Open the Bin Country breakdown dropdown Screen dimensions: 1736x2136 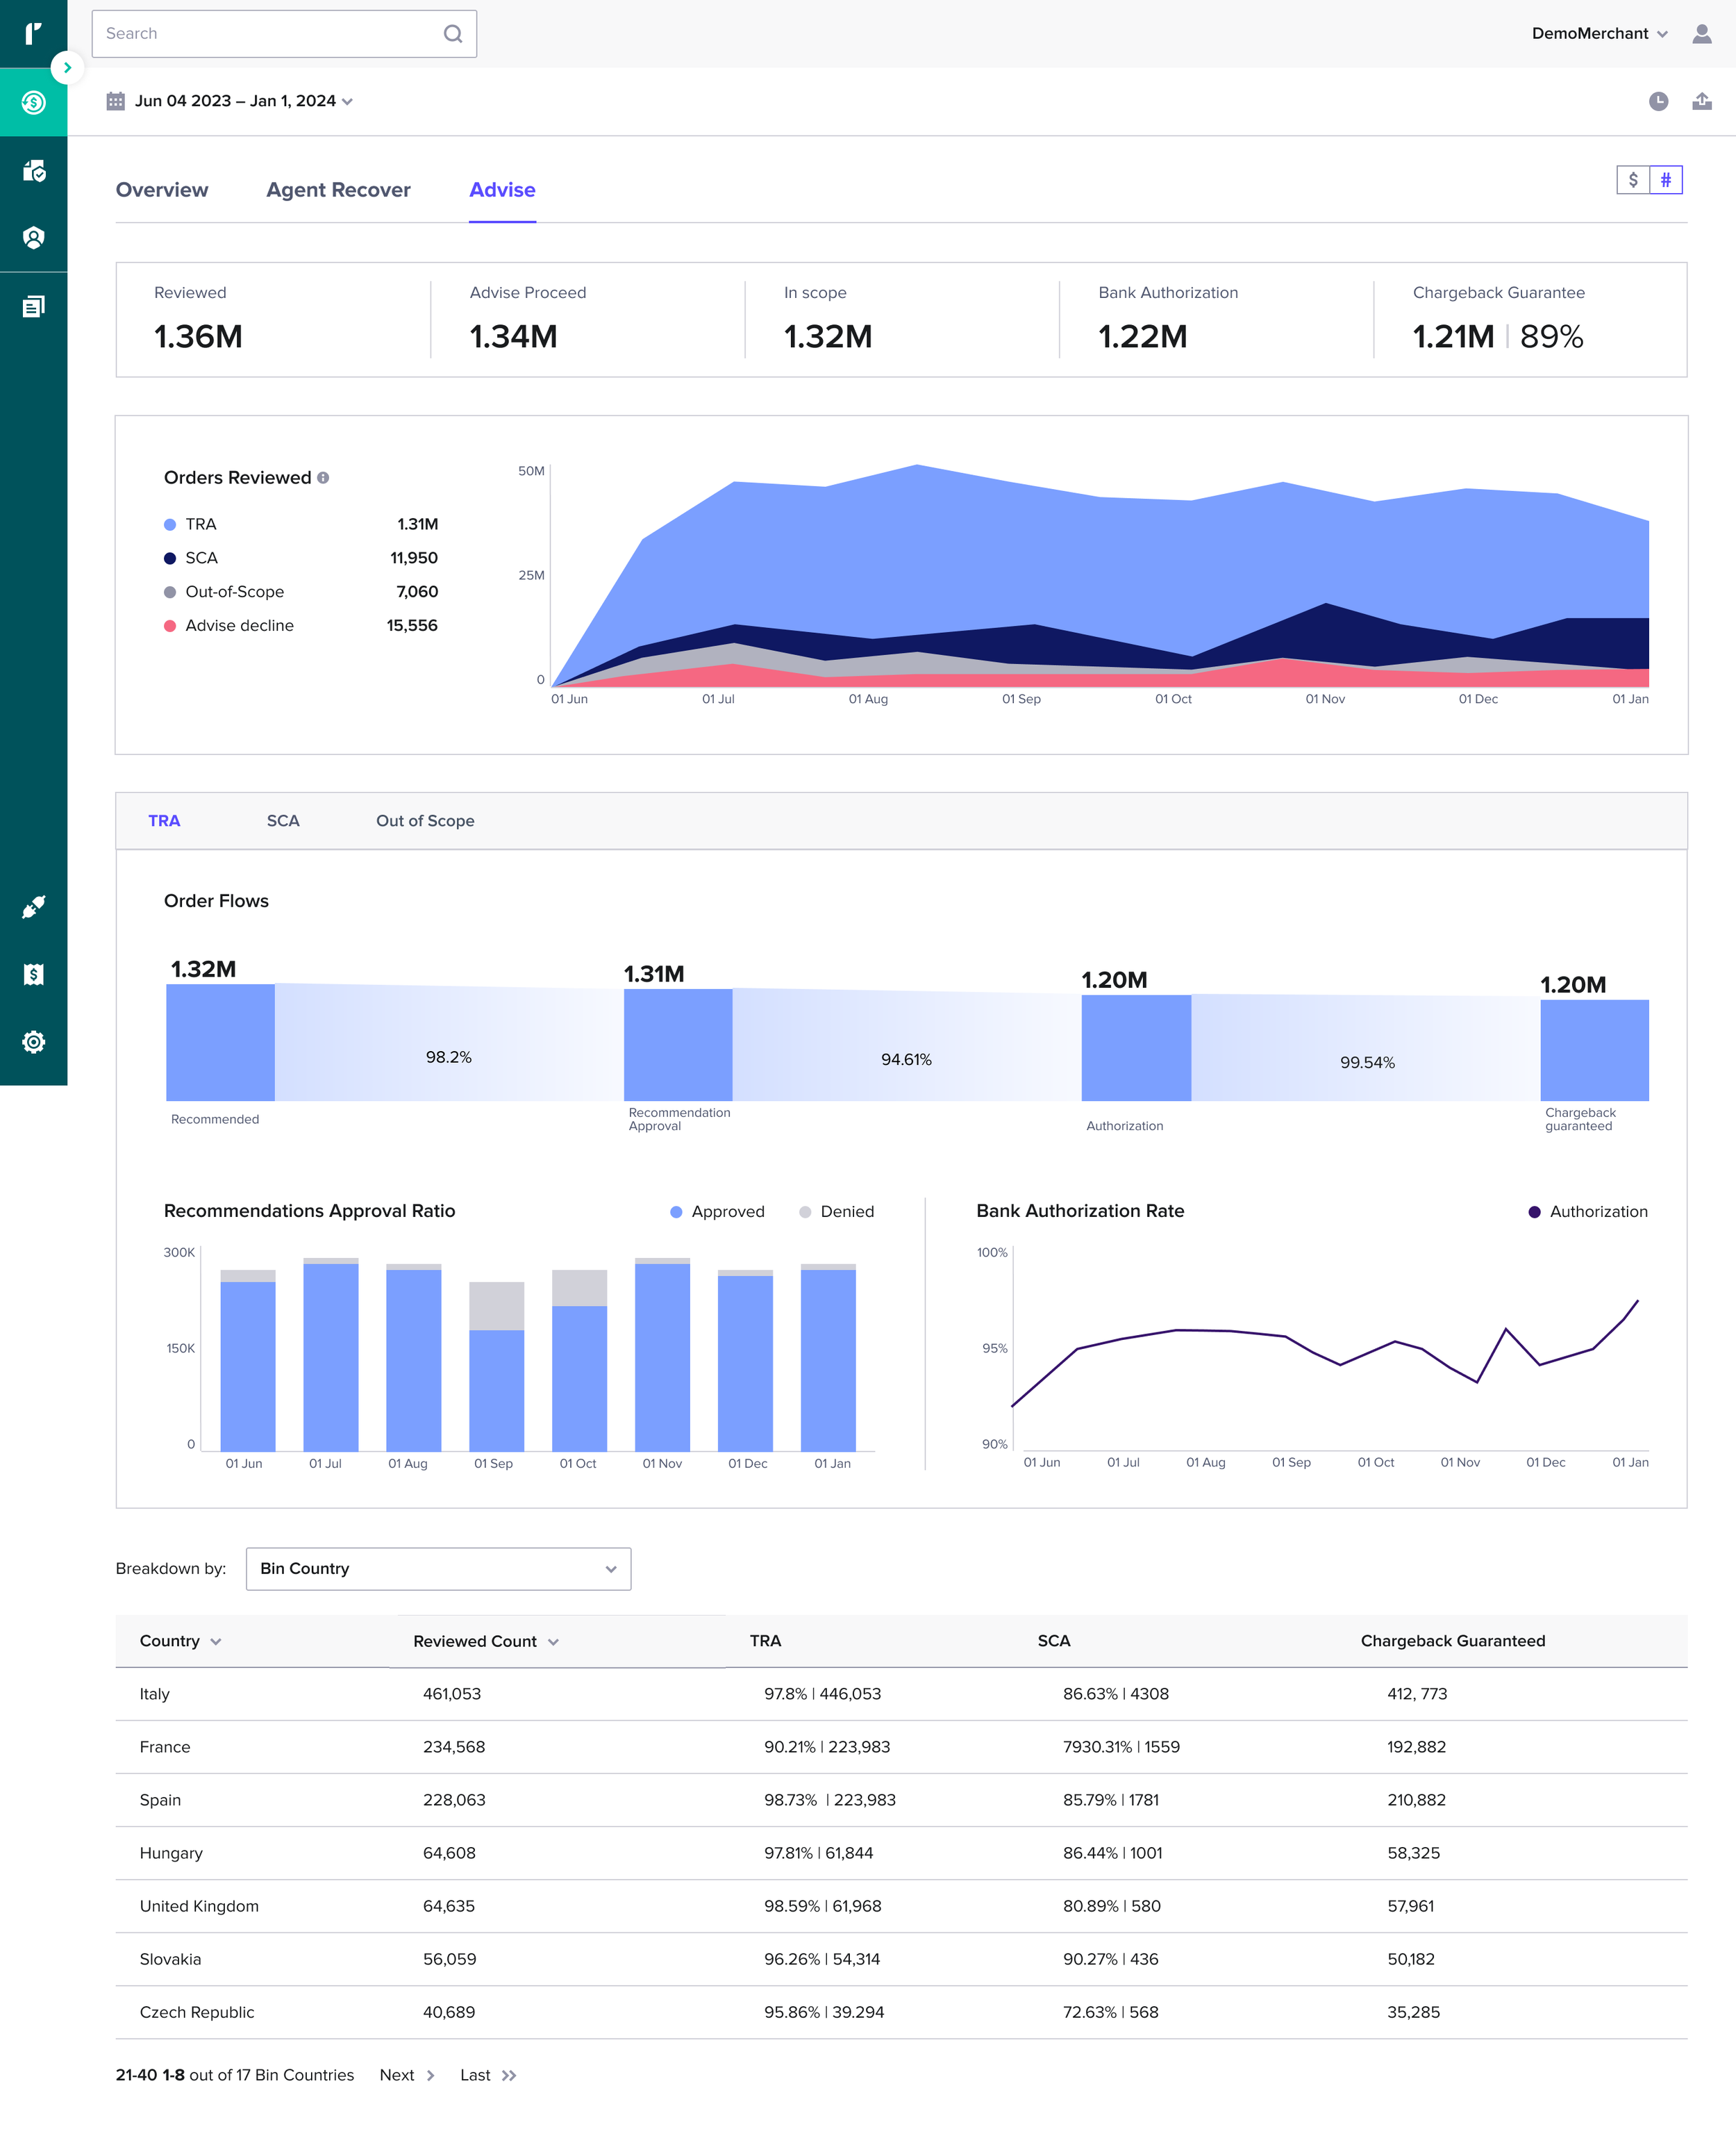pos(438,1568)
